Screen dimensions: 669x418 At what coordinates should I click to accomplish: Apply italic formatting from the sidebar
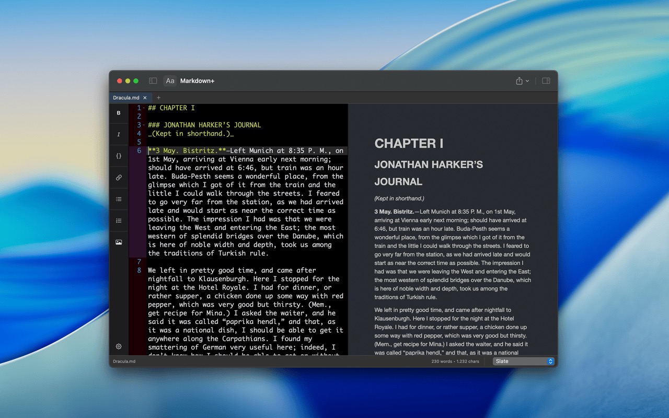pos(119,134)
